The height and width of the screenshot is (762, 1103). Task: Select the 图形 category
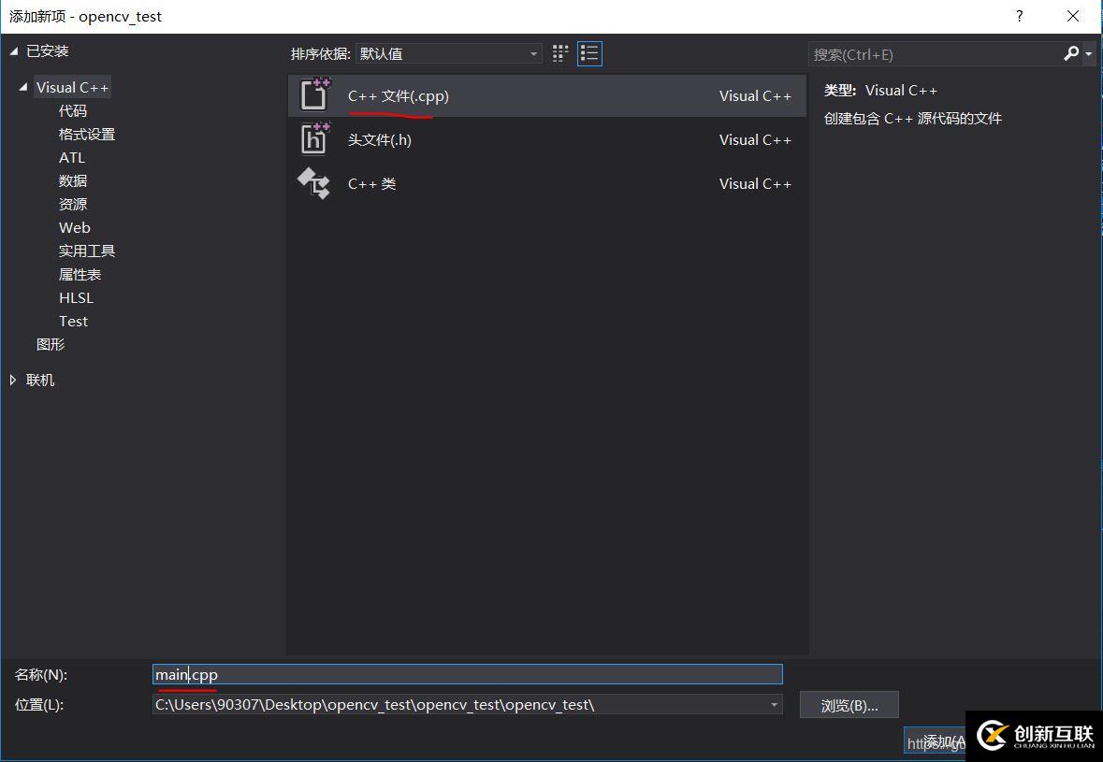click(x=51, y=344)
